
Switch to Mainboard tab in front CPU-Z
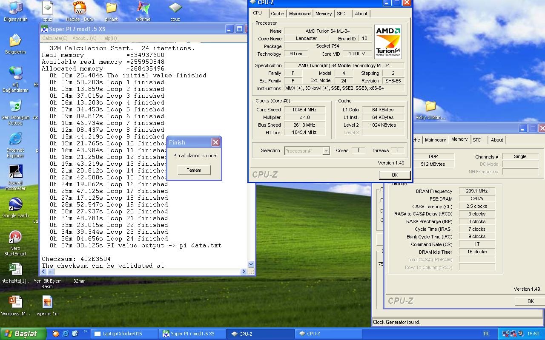click(300, 14)
